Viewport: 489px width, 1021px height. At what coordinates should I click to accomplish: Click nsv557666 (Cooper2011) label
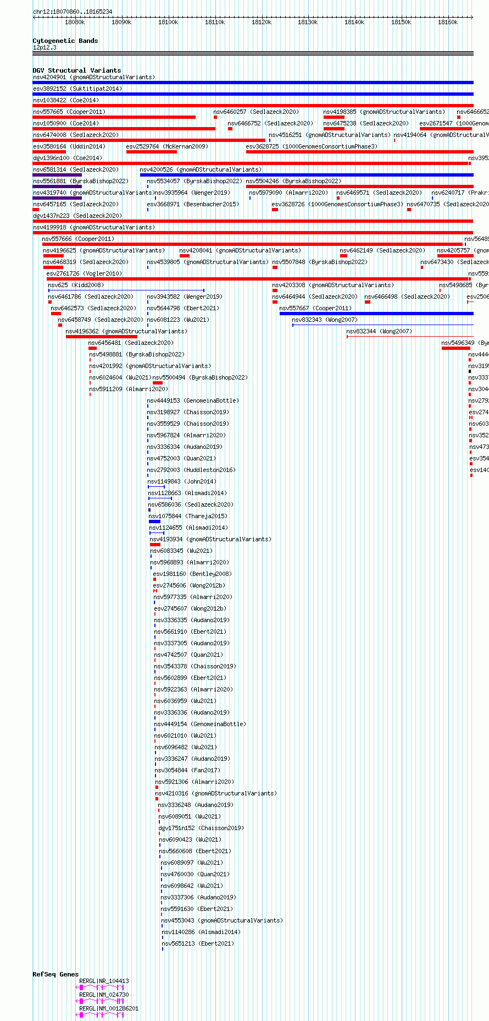point(79,239)
